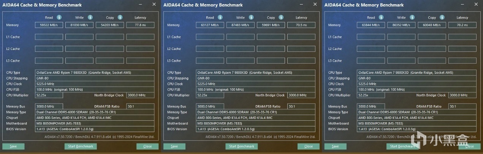Viewport: 483px width, 154px height.
Task: Click Chipset field in right window
Action: (417, 118)
